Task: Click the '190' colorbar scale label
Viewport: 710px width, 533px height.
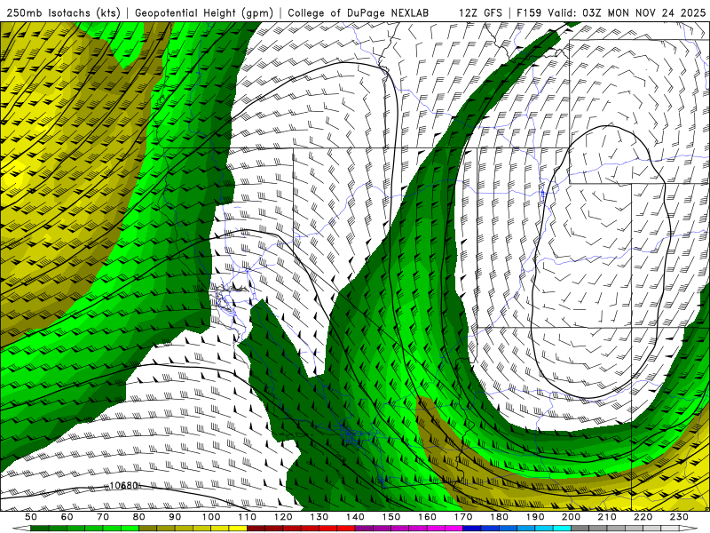Action: [x=535, y=517]
